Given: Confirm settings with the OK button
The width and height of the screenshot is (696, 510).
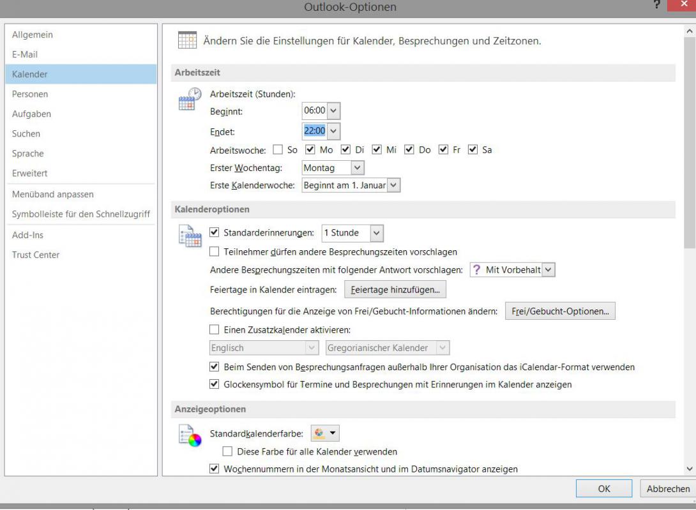Looking at the screenshot, I should [x=603, y=489].
